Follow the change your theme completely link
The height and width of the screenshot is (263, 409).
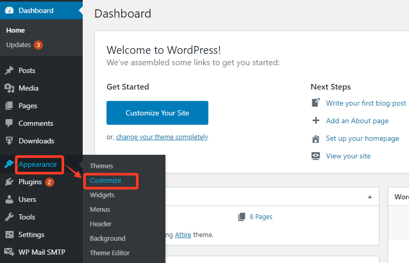162,137
